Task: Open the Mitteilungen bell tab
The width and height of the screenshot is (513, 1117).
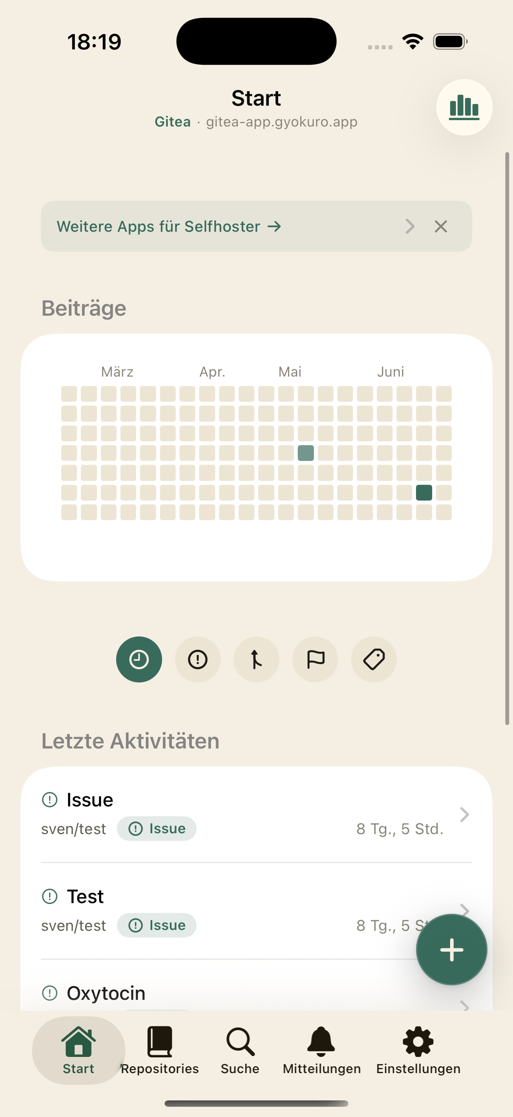Action: 322,1050
